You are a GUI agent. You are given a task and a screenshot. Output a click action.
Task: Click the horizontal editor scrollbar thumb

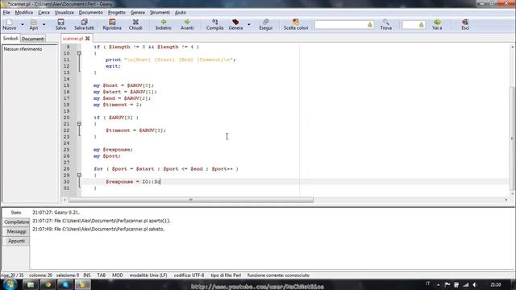pos(191,200)
